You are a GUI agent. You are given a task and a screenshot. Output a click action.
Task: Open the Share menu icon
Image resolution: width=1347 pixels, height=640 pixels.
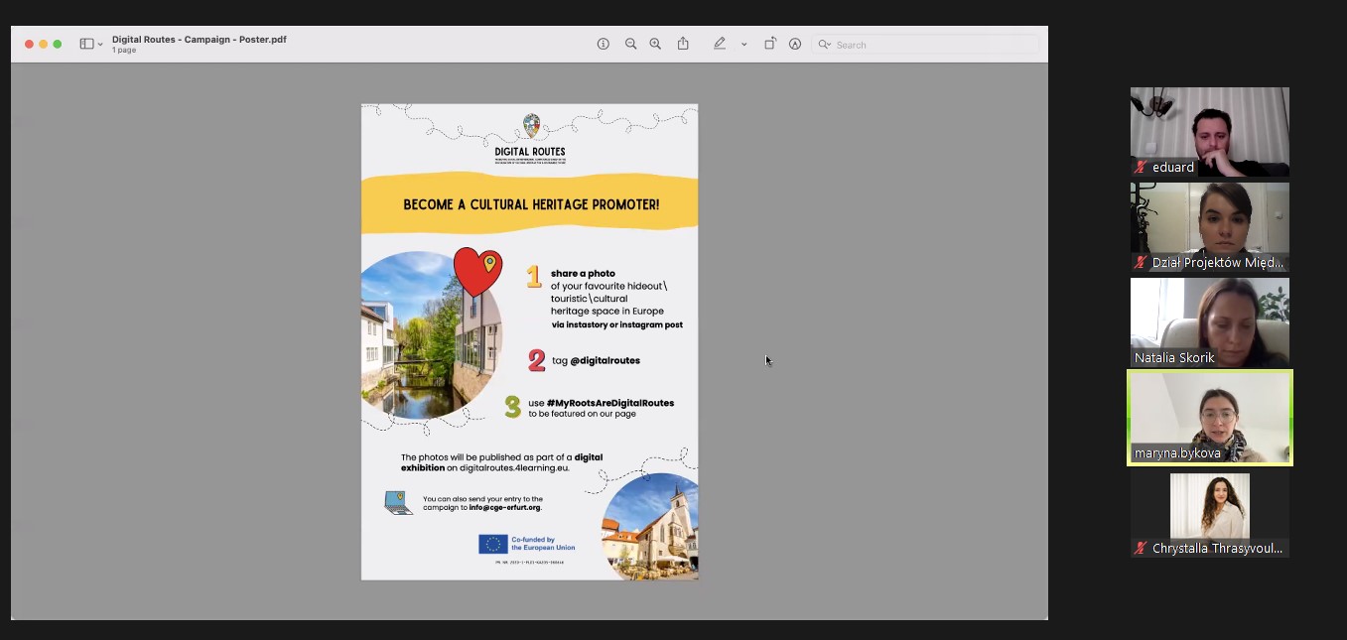pyautogui.click(x=683, y=44)
